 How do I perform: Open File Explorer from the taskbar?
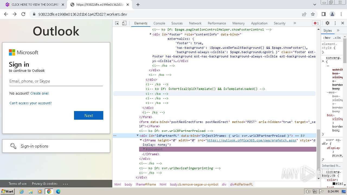[31, 191]
